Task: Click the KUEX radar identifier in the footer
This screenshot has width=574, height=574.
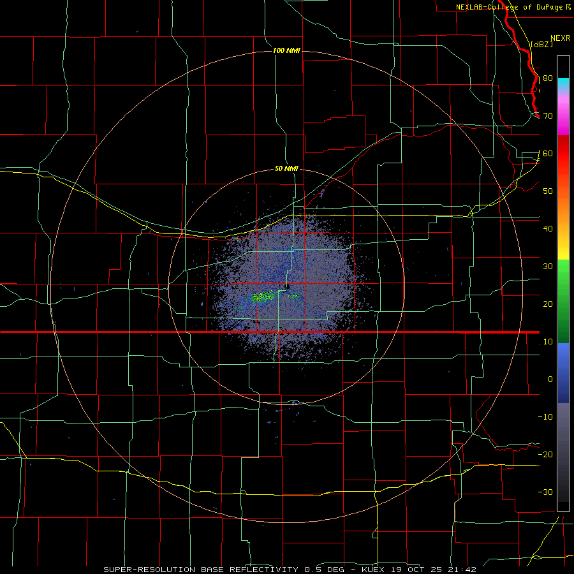Action: tap(374, 570)
